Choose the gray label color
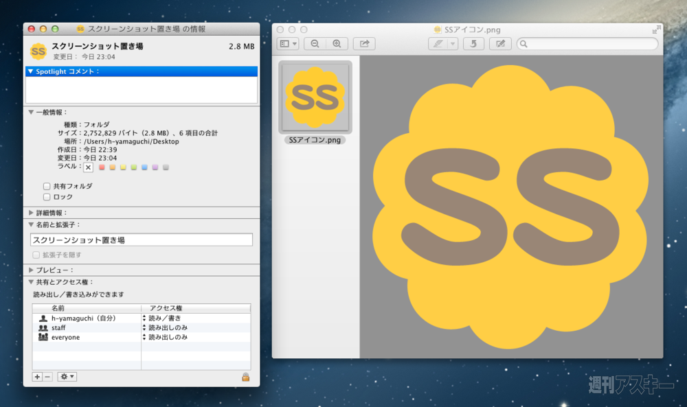The image size is (687, 407). point(166,167)
